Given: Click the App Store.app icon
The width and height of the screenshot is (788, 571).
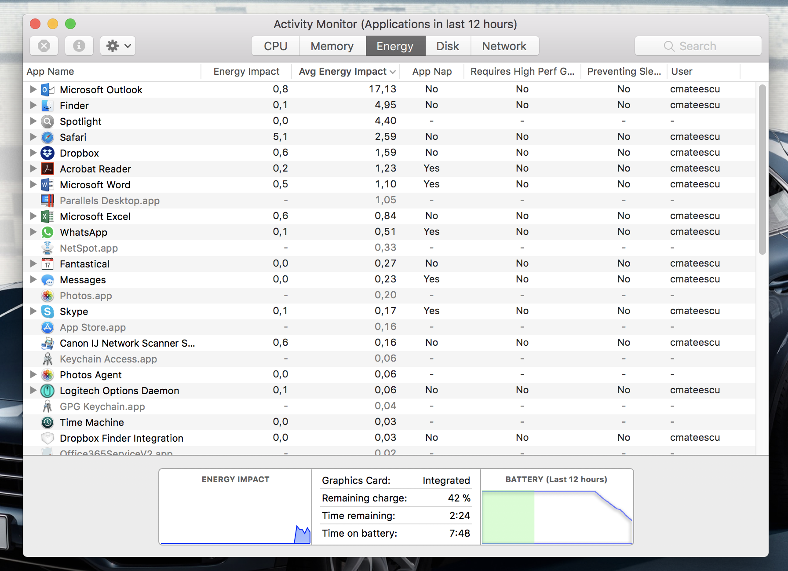Looking at the screenshot, I should [x=47, y=327].
